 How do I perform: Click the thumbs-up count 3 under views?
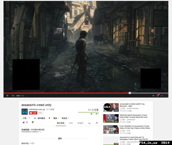tap(92, 114)
